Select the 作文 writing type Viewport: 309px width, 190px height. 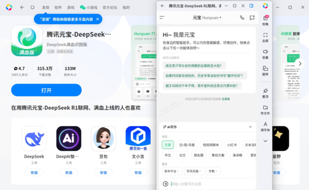168,155
